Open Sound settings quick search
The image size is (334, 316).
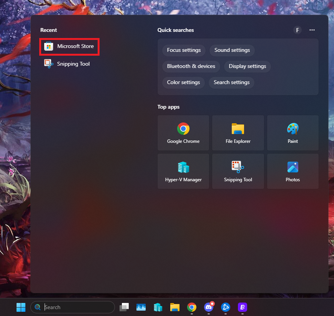(x=232, y=50)
